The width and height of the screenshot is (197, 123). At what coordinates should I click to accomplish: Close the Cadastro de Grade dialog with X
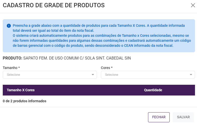193,5
